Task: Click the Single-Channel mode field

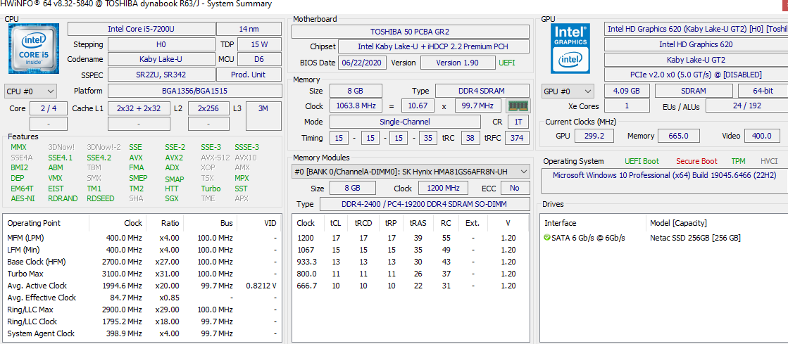Action: [404, 122]
